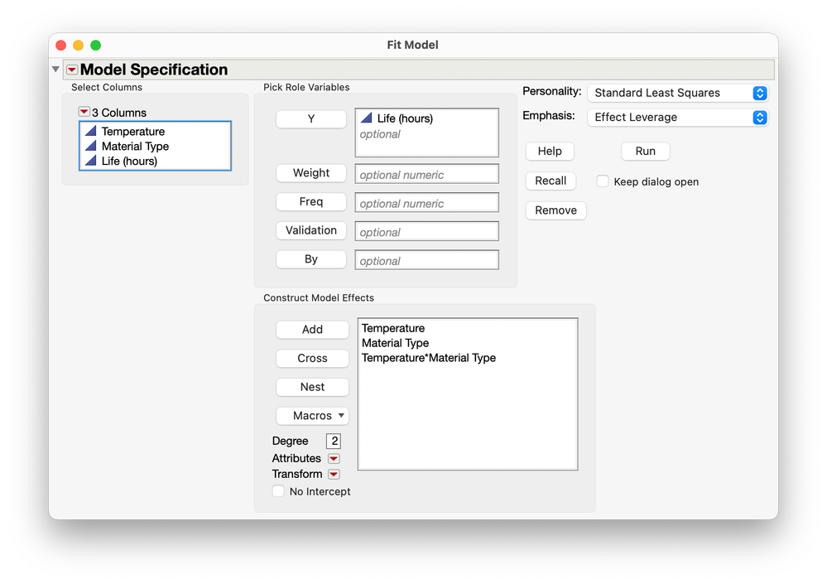Click the blue icon beside Material Type column
The width and height of the screenshot is (827, 584).
[x=91, y=146]
